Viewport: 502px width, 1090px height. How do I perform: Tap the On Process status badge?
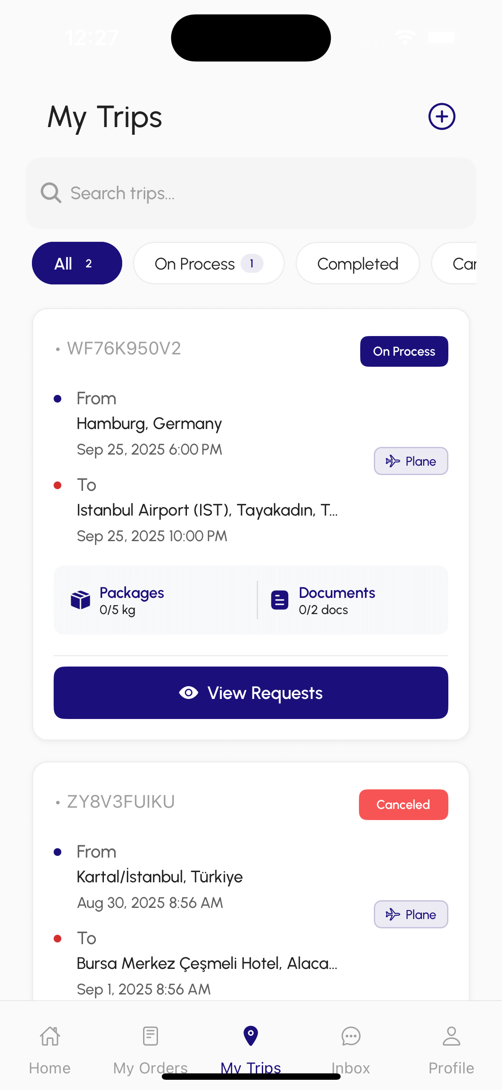404,351
